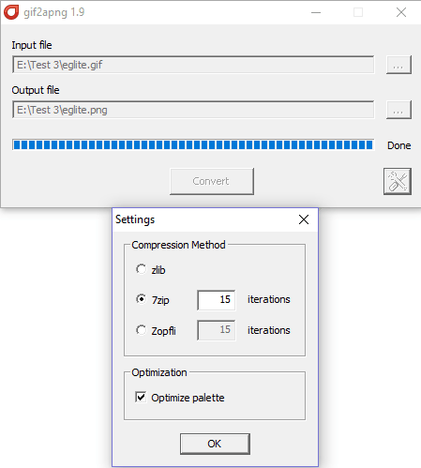Browse for output file with ellipsis button
The image size is (421, 468).
[x=398, y=110]
